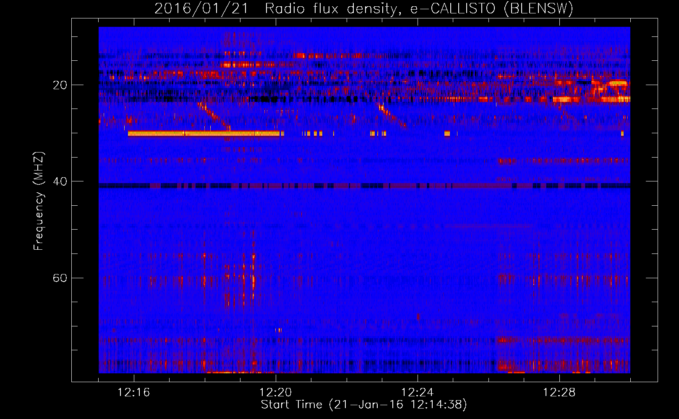Click the 40 frequency tick label
Viewport: 679px width, 419px height.
pyautogui.click(x=60, y=181)
